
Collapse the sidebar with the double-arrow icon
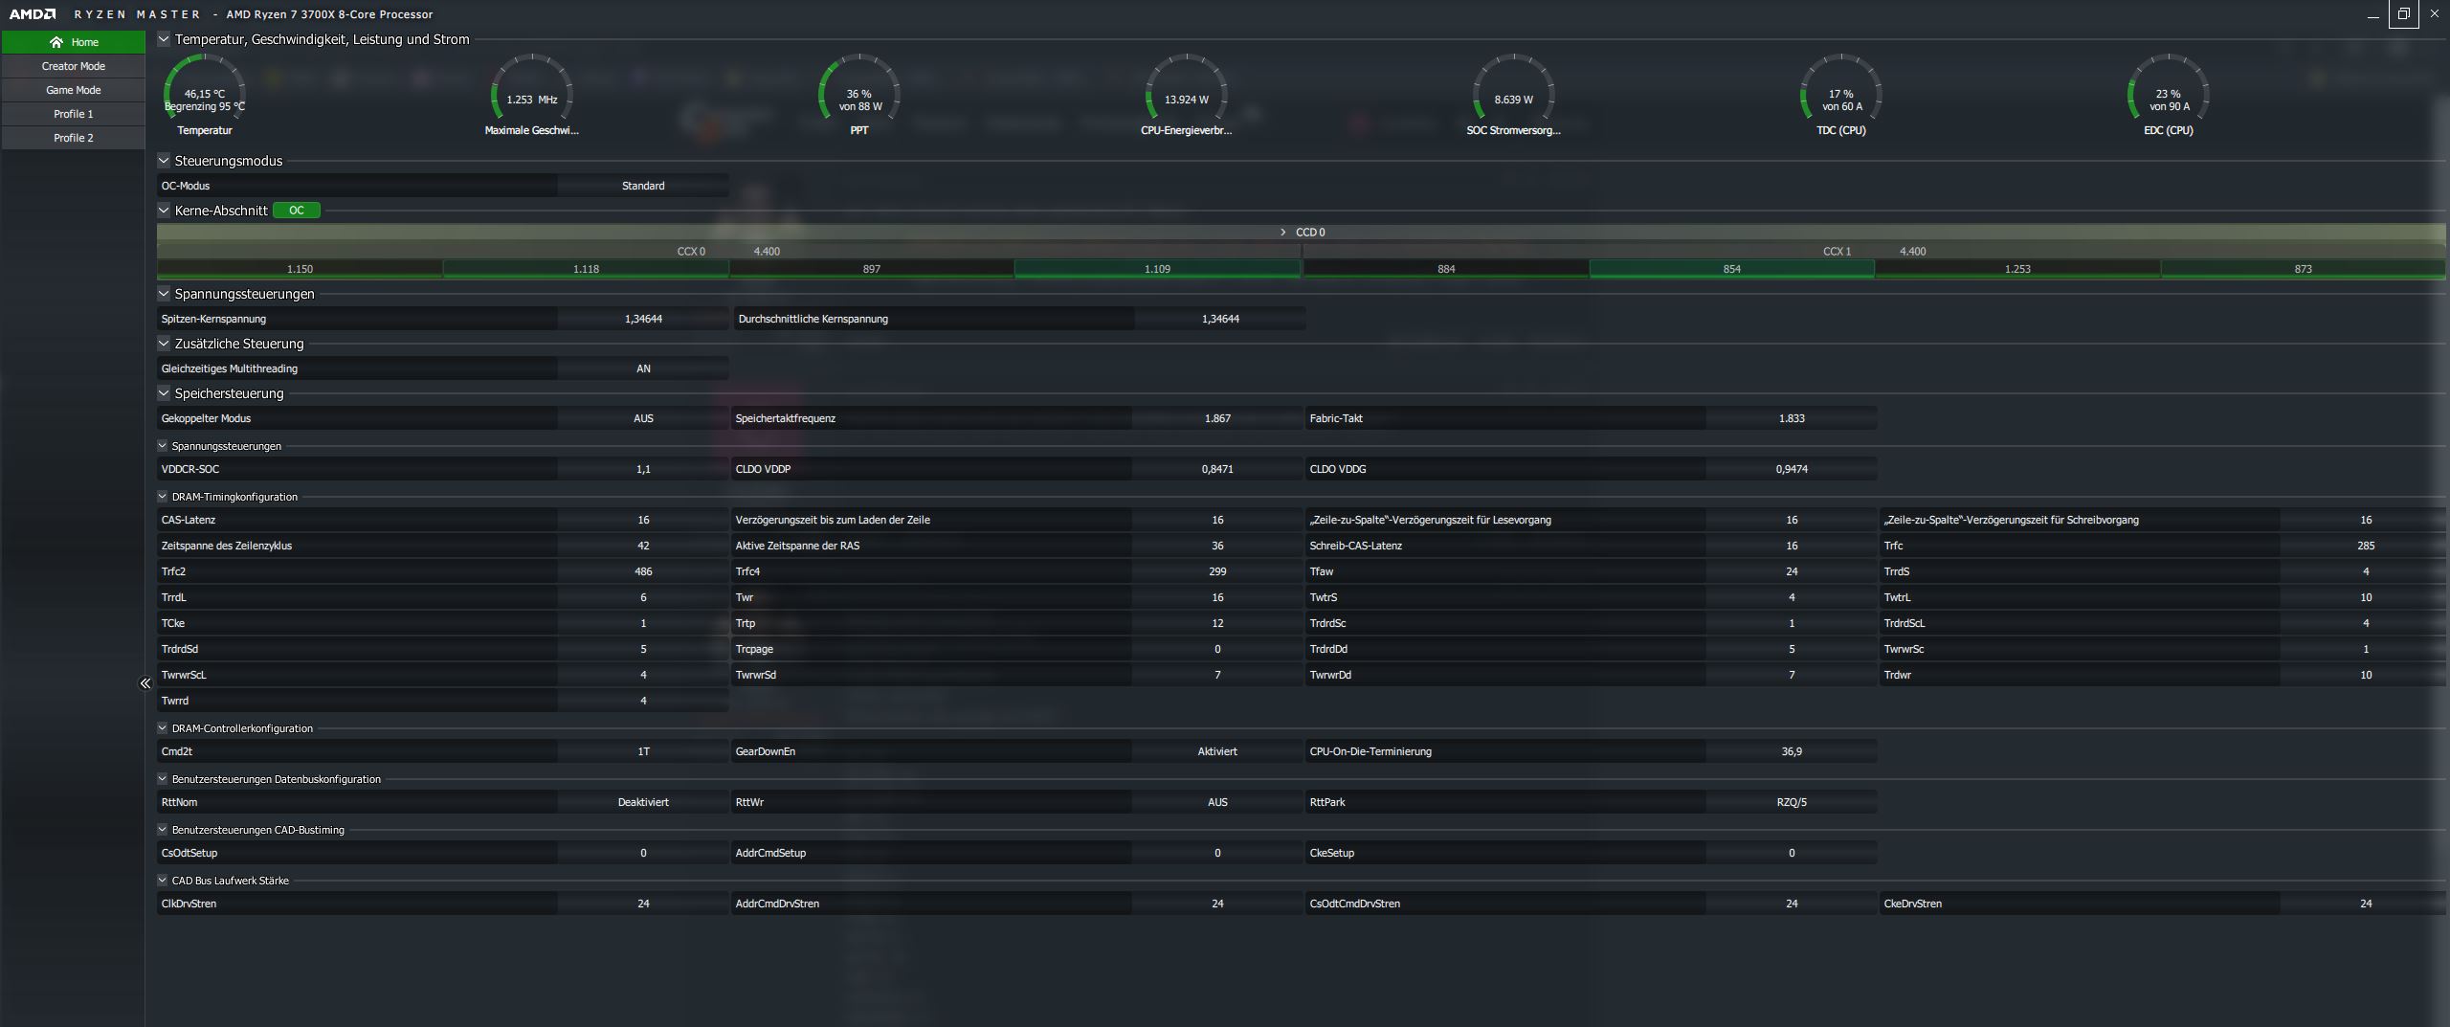coord(145,683)
